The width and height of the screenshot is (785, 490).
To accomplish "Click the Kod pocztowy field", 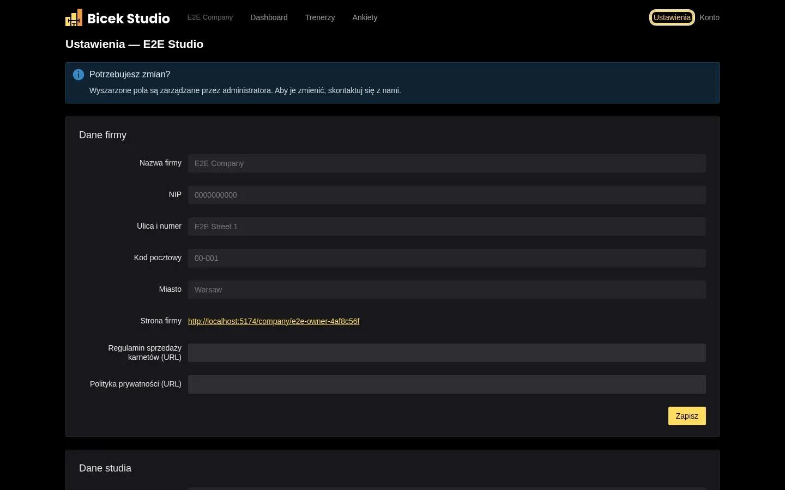I will [x=447, y=258].
